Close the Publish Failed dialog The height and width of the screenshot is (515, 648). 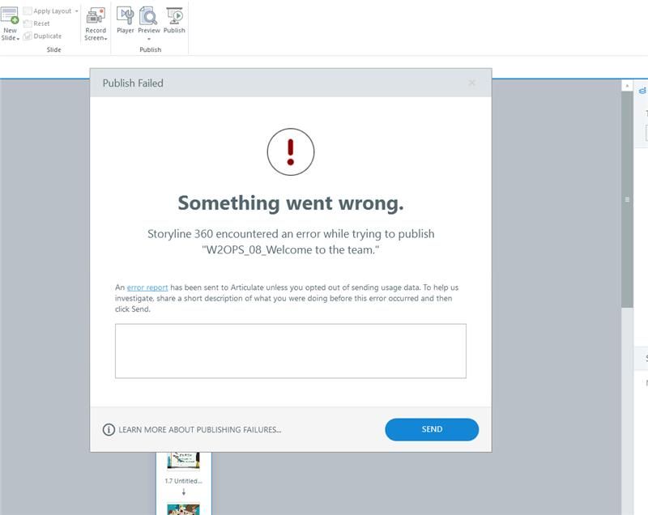tap(472, 83)
